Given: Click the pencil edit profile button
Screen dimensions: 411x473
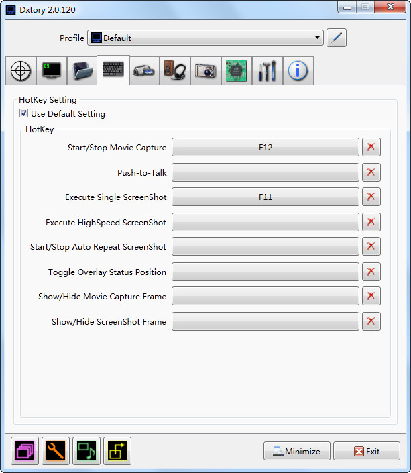Looking at the screenshot, I should click(x=336, y=38).
